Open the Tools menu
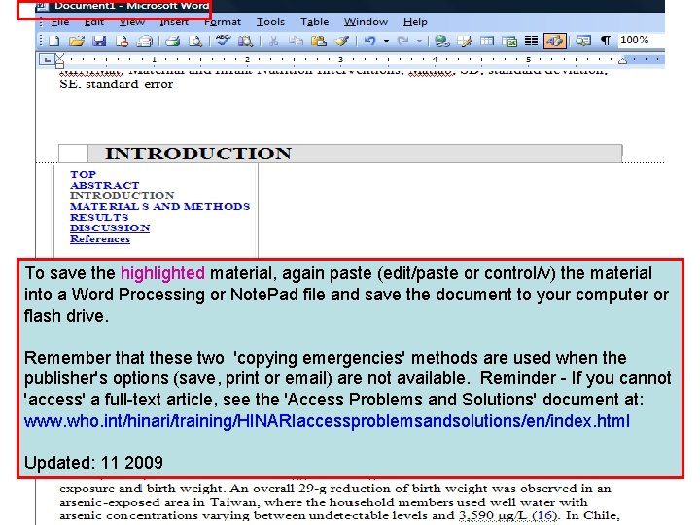Screen dimensions: 700x525 pos(270,21)
